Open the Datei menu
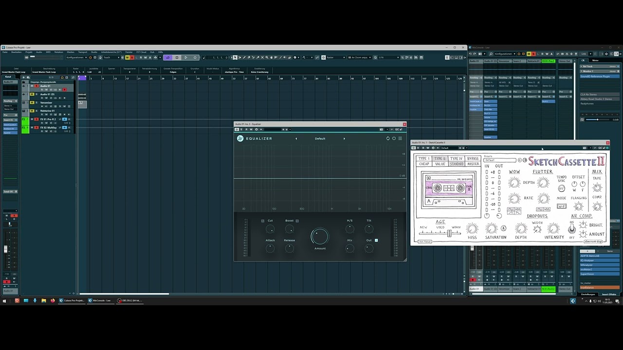 pyautogui.click(x=5, y=52)
